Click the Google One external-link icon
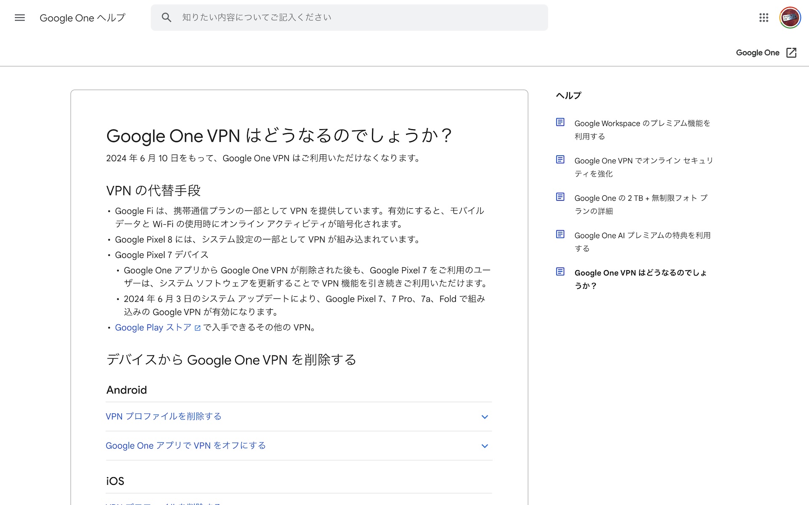Viewport: 809px width, 505px height. pos(791,53)
